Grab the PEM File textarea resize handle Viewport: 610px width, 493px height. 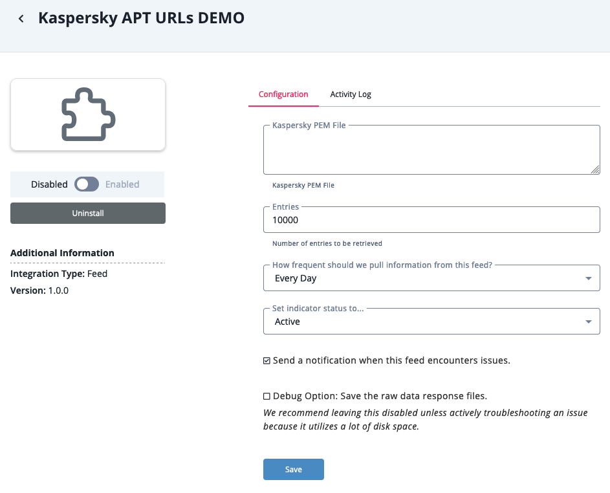pos(595,170)
